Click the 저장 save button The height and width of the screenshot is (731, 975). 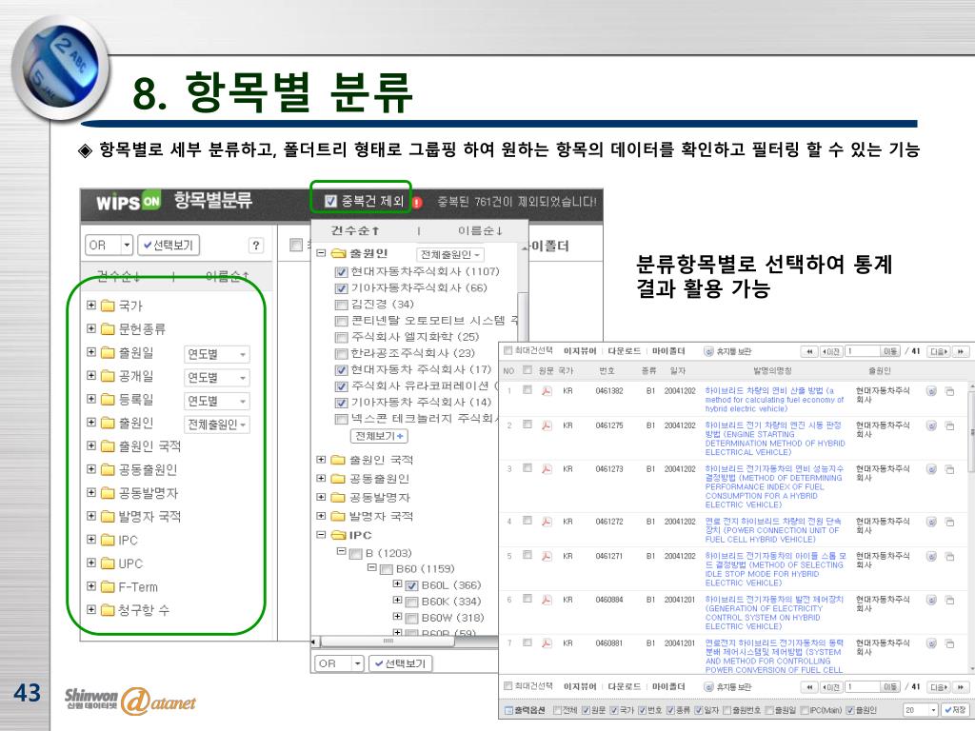click(956, 710)
